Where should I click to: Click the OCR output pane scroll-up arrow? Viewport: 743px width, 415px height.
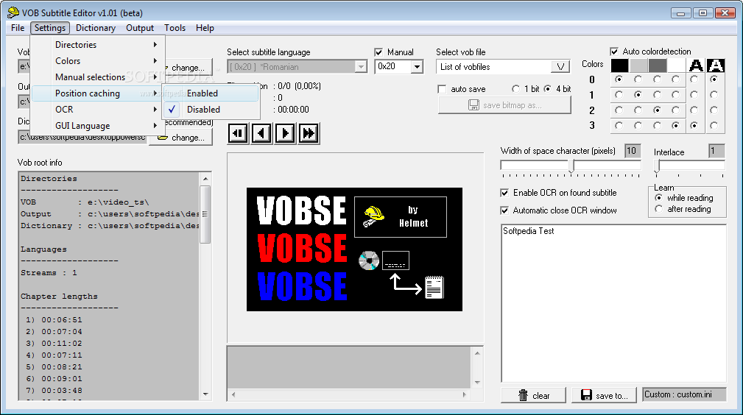point(477,353)
